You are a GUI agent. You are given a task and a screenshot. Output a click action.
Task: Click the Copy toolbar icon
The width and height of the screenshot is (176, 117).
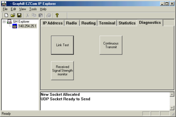[34, 15]
